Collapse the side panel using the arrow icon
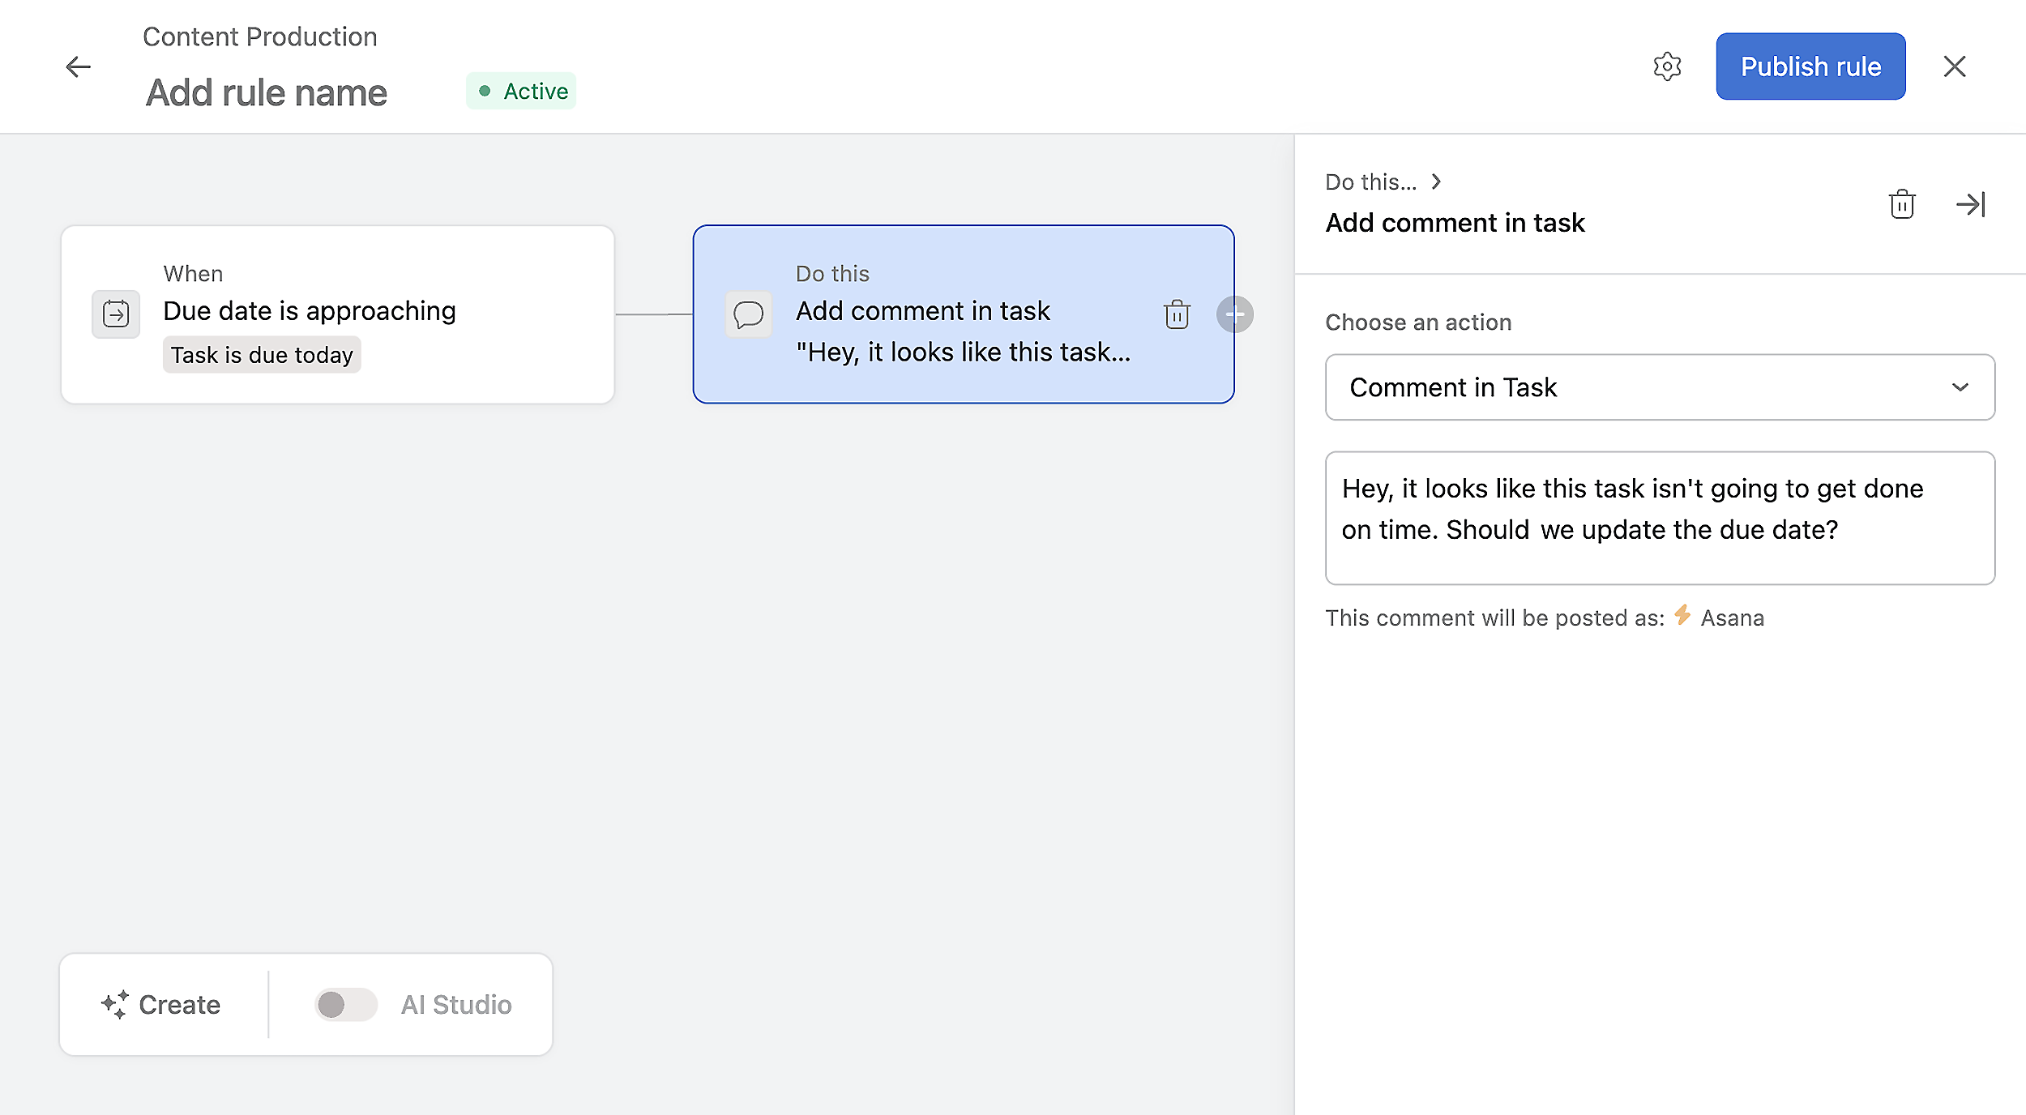Screen dimensions: 2026x1115 [1971, 204]
